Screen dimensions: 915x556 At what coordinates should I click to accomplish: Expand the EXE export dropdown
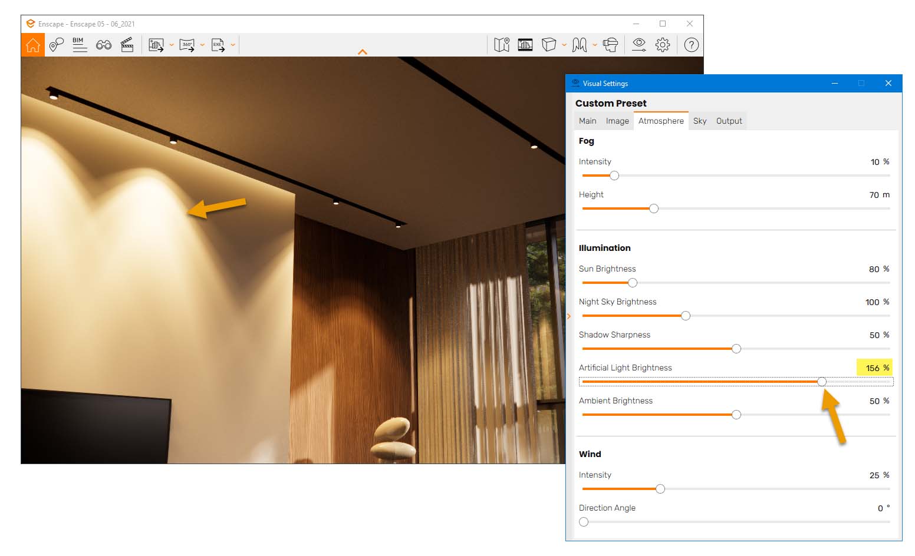click(233, 45)
